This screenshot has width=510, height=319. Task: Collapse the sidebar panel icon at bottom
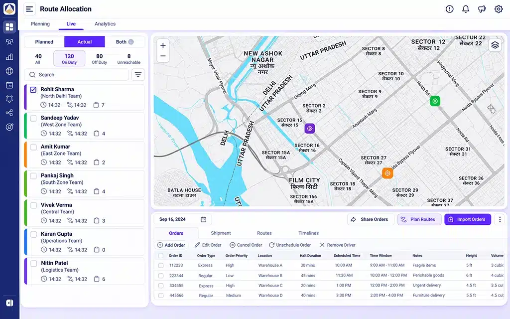pos(9,303)
